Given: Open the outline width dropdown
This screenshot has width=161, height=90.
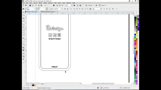Looking at the screenshot, I should click(101, 9).
